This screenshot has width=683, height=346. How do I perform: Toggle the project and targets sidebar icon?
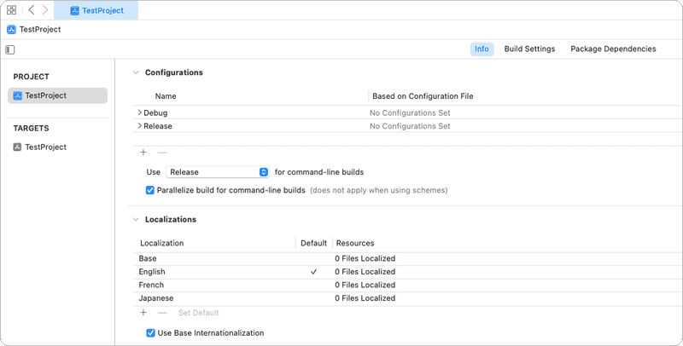click(x=10, y=49)
